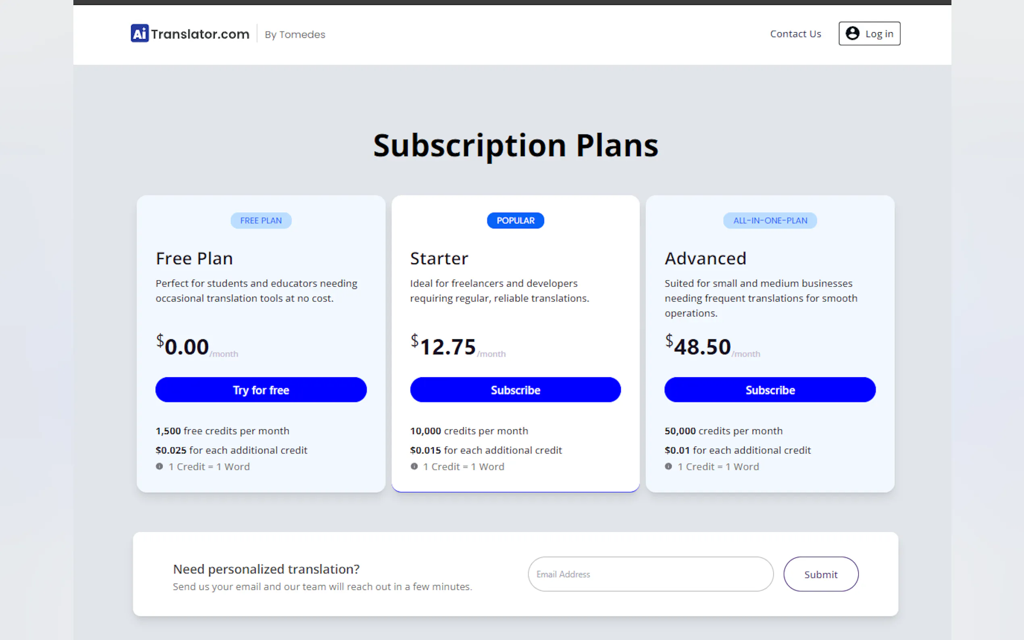The height and width of the screenshot is (640, 1024).
Task: Click the user avatar icon in Log in
Action: (852, 33)
